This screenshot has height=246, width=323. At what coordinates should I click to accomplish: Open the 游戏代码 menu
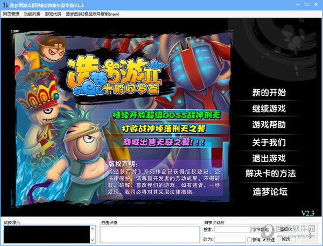pos(53,14)
